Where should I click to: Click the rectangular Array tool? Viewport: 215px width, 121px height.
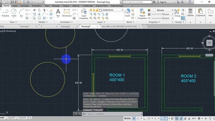44,18
